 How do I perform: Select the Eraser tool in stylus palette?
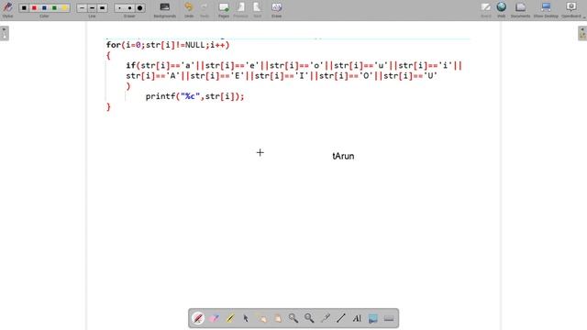point(214,318)
